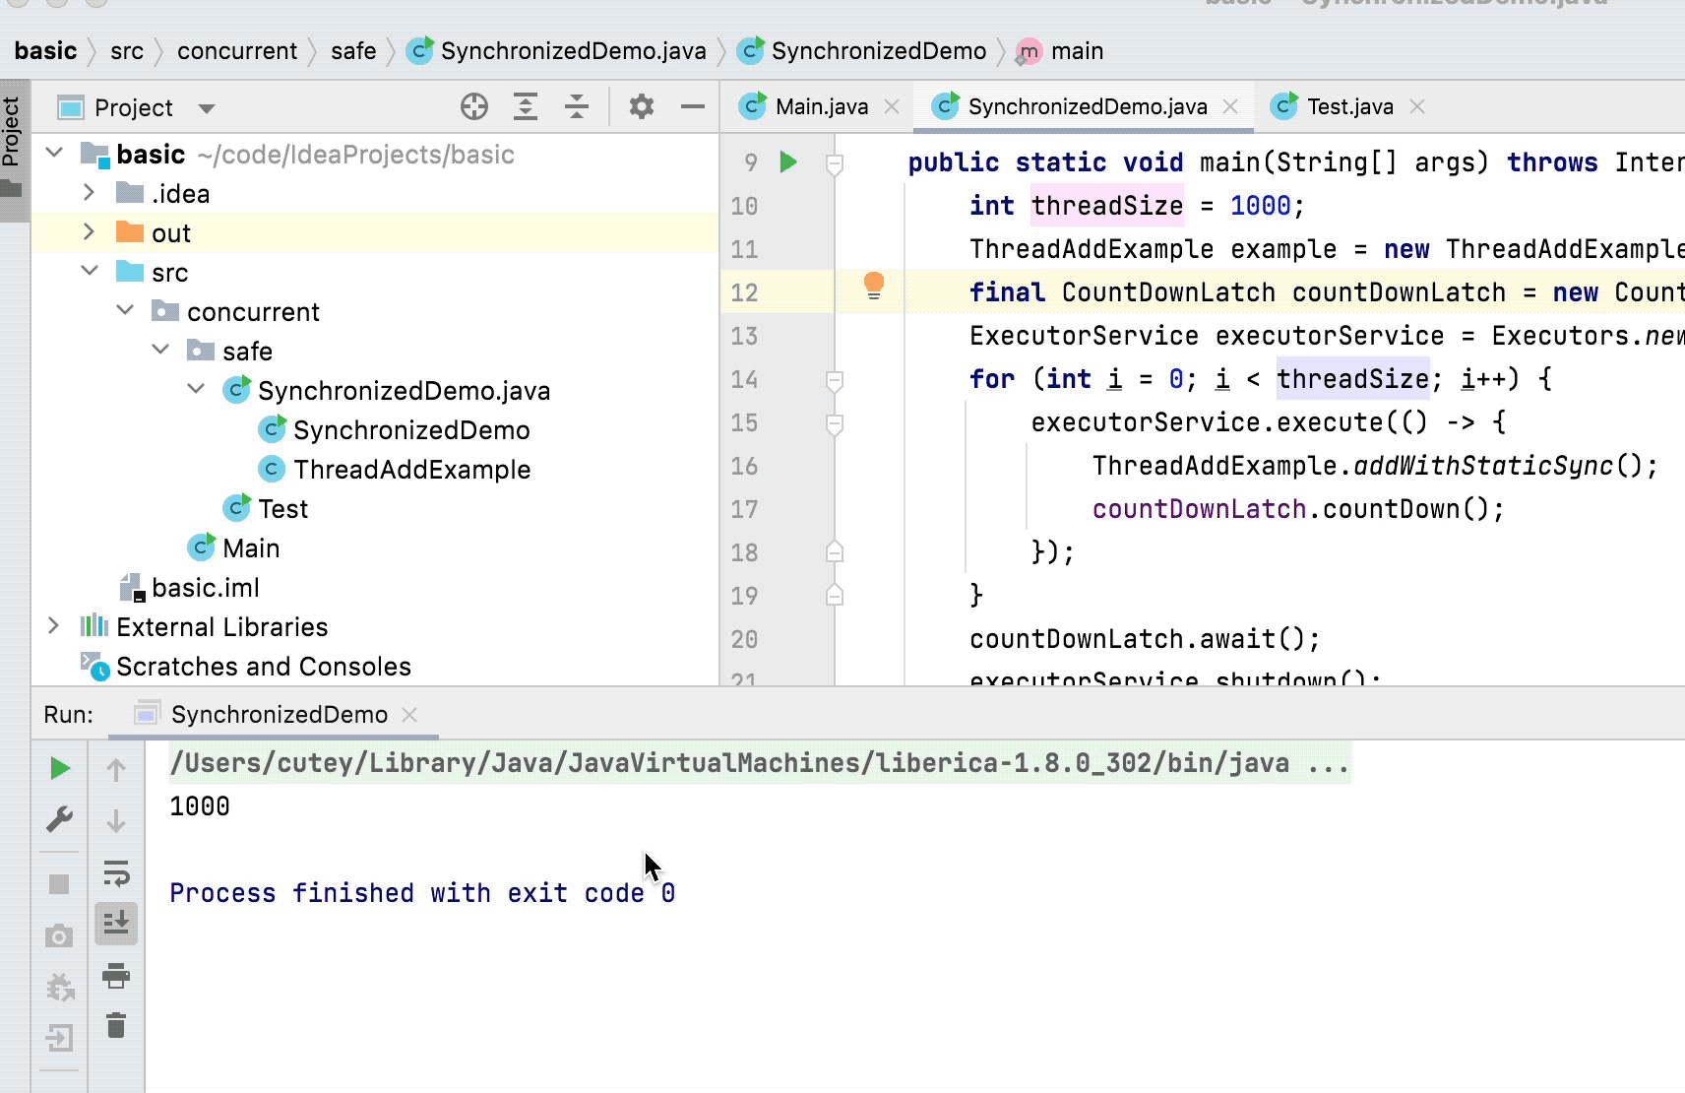This screenshot has height=1093, width=1685.
Task: Run main method from gutter arrow
Action: pyautogui.click(x=788, y=161)
